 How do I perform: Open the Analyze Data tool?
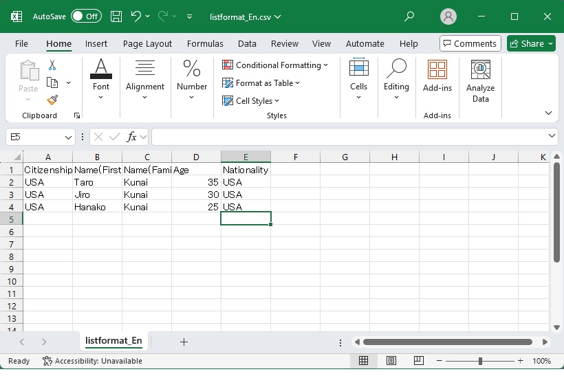pyautogui.click(x=480, y=81)
